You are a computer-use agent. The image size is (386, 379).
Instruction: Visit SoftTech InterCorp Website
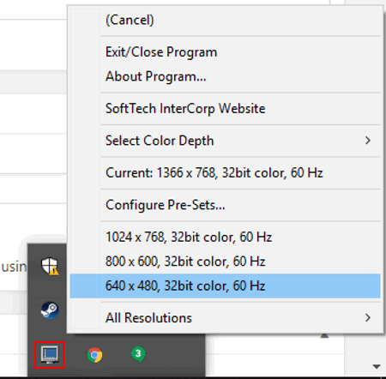pos(225,109)
